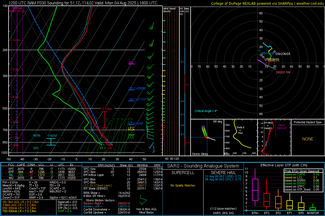The height and width of the screenshot is (216, 325).
Task: Click the purple Classic Supercell label
Action: (281, 127)
